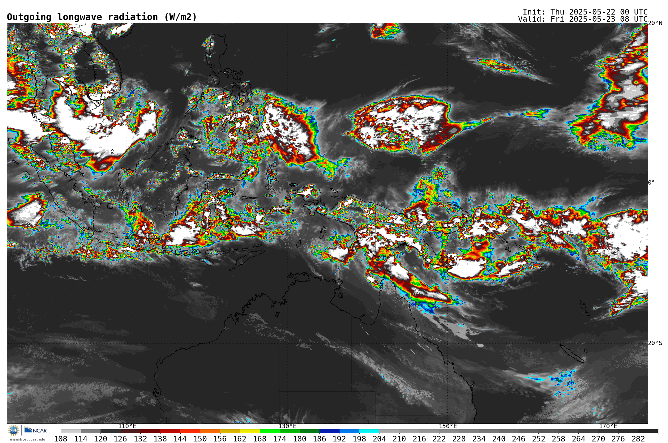The image size is (668, 443).
Task: Pick the dark green swatch between 180 and 186
Action: tap(310, 431)
